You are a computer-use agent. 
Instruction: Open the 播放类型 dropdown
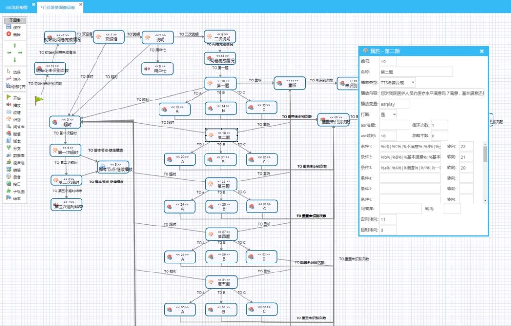coord(413,82)
